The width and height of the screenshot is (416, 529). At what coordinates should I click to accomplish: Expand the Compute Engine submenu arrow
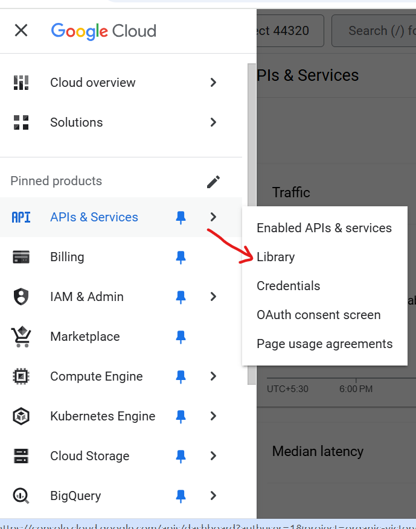click(213, 376)
